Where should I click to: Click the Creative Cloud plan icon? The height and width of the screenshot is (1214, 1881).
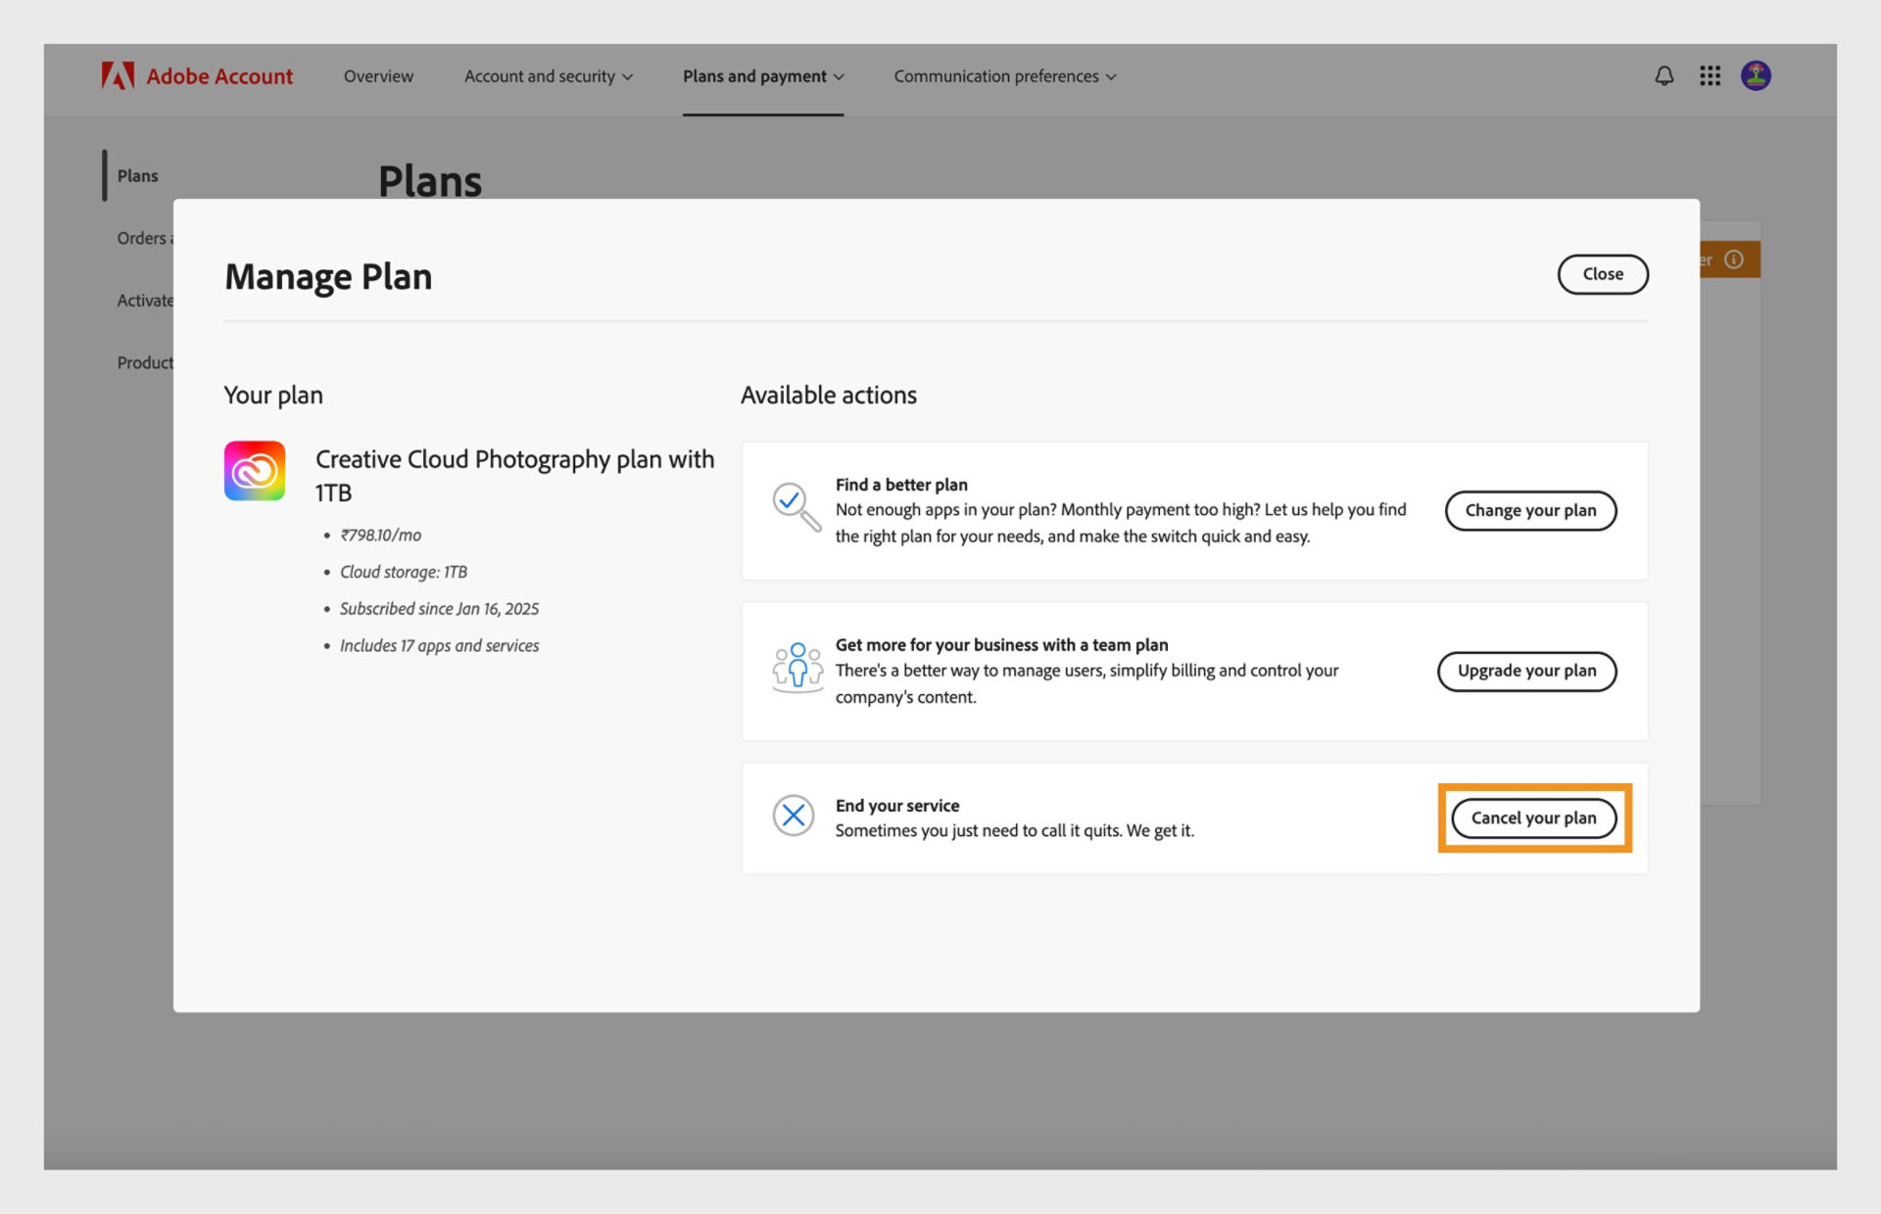[255, 471]
